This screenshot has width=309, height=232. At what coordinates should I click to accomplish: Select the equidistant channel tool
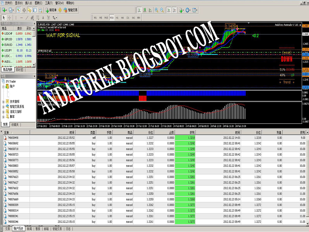[32, 18]
